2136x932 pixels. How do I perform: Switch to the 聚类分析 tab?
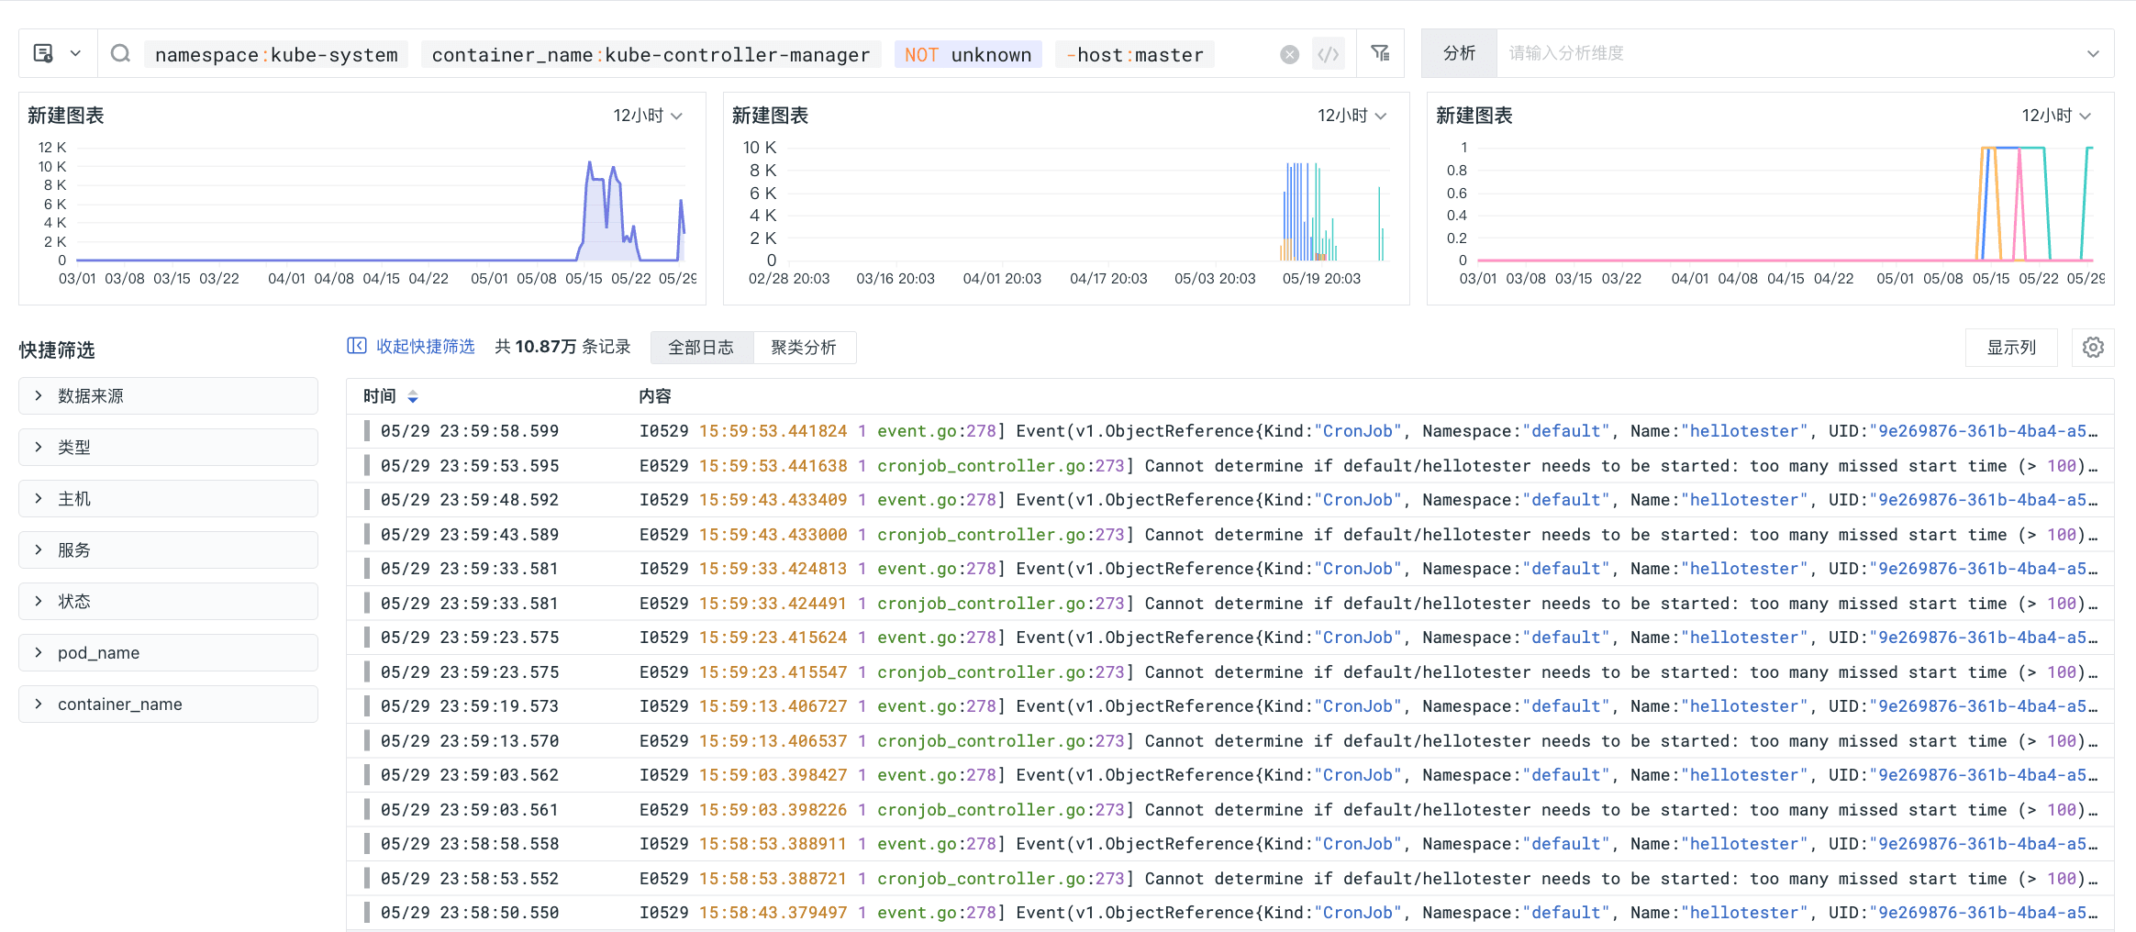pyautogui.click(x=804, y=348)
